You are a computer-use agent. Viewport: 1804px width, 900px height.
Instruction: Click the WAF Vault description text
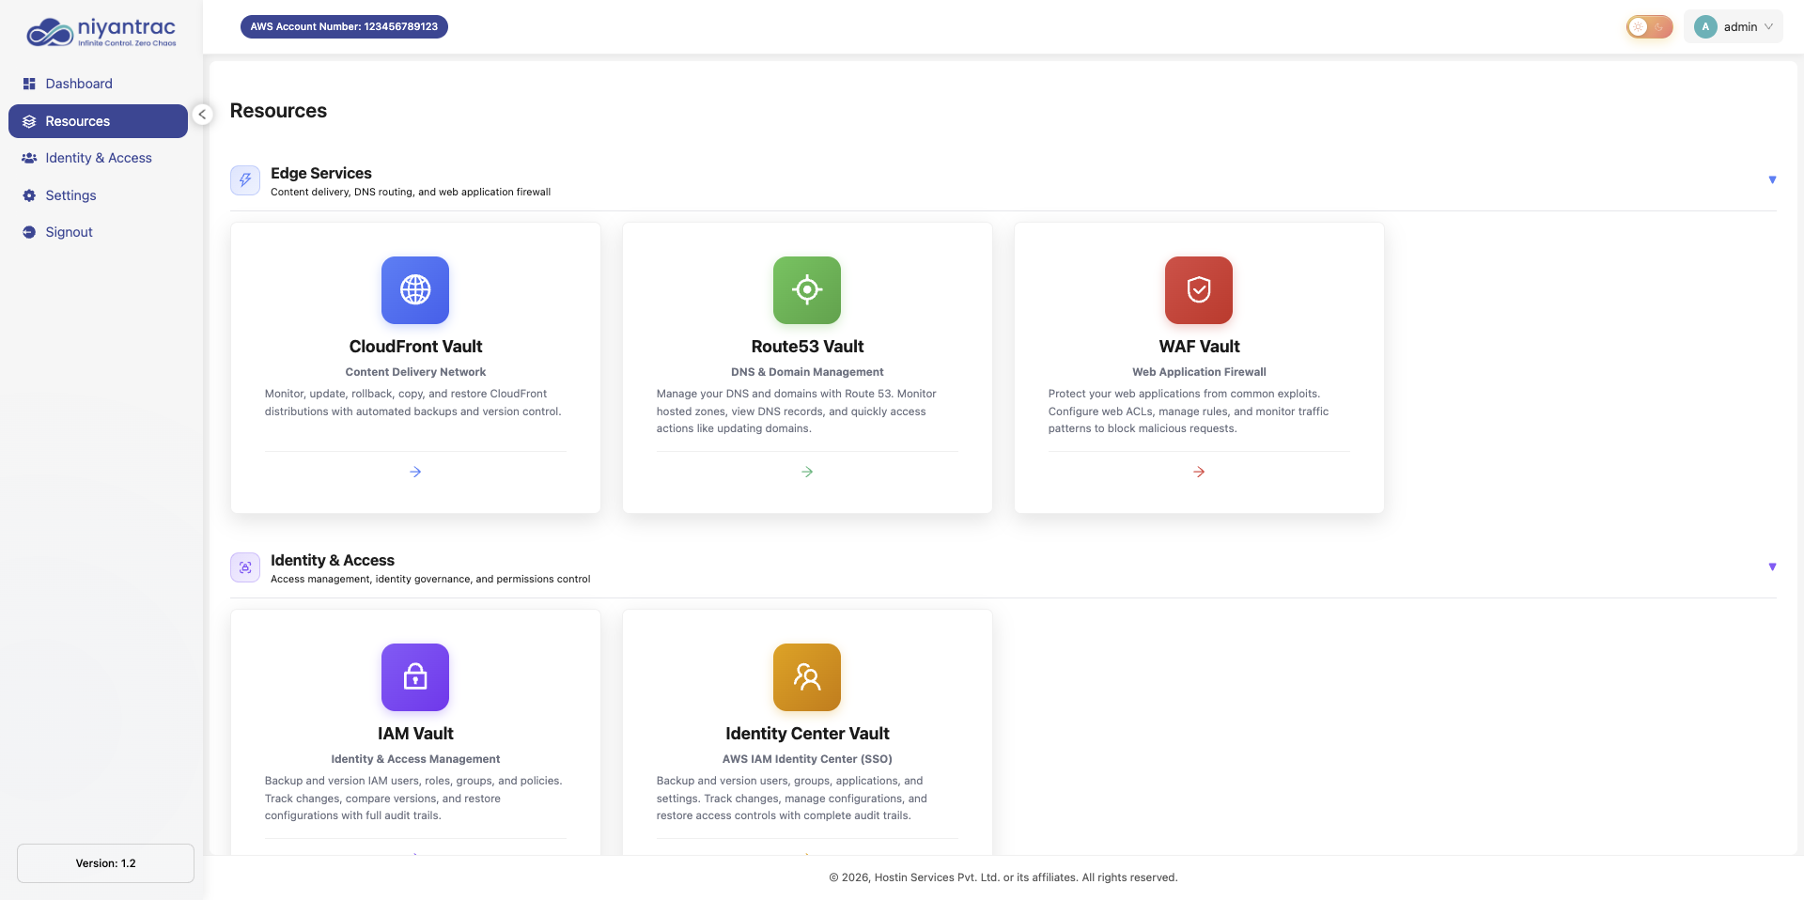click(1189, 411)
